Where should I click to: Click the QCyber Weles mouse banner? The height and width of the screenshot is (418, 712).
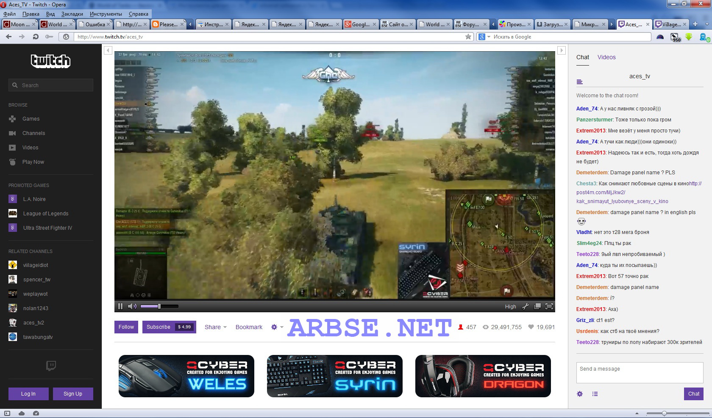tap(186, 376)
